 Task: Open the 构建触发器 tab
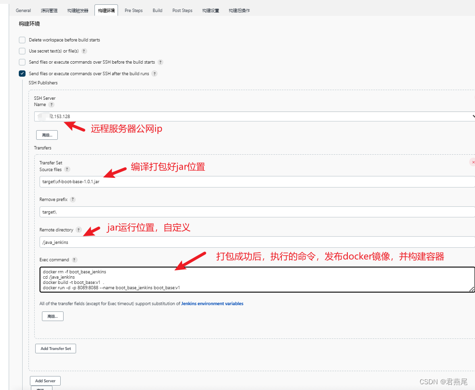pyautogui.click(x=78, y=10)
